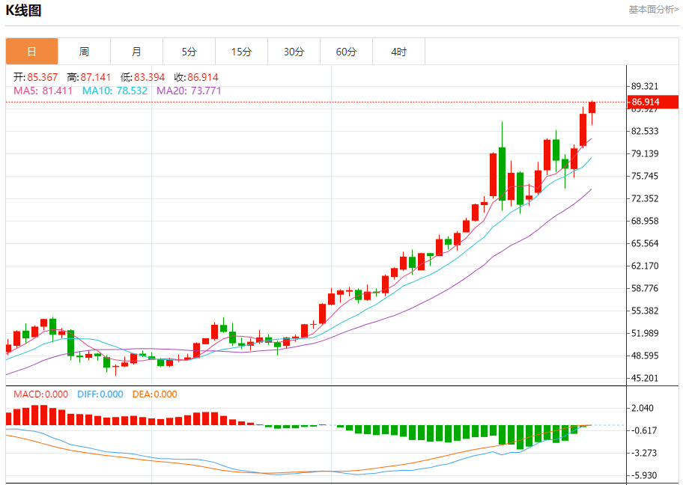Switch to the 4时 chart tab
The image size is (683, 485).
pyautogui.click(x=398, y=52)
